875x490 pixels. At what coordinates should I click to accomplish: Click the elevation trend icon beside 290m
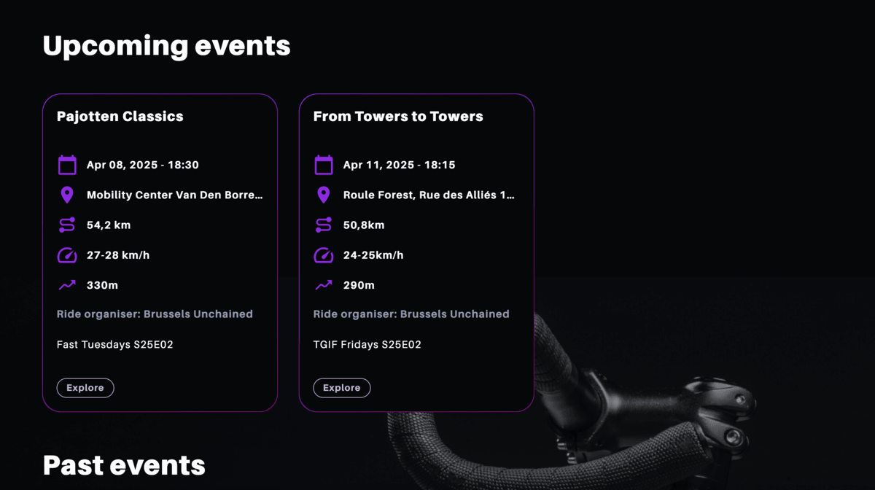point(324,285)
